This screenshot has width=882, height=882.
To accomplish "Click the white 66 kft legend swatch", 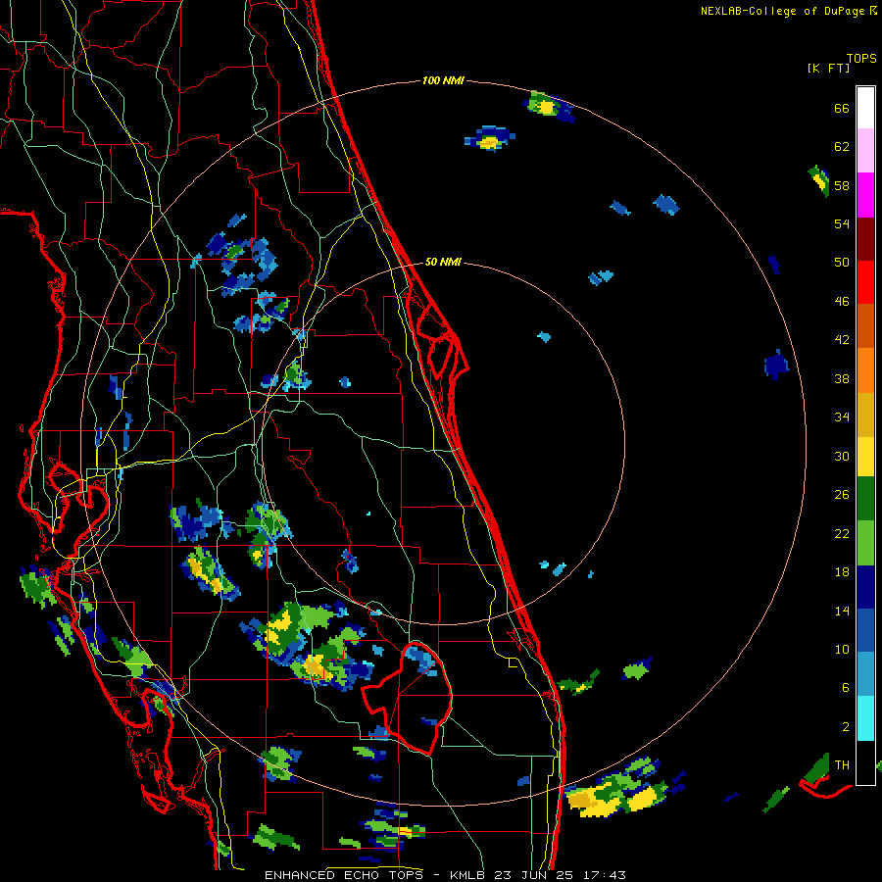I will 865,108.
